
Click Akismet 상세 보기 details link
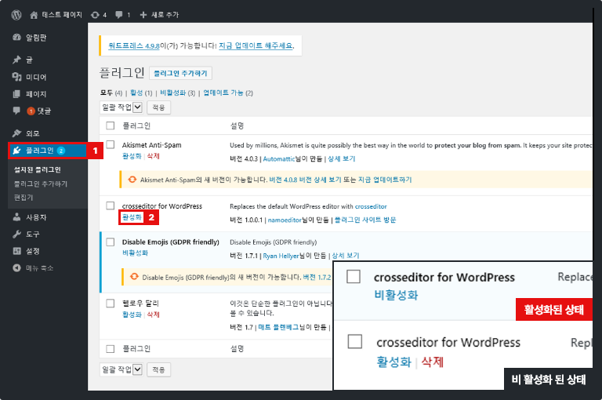point(341,158)
